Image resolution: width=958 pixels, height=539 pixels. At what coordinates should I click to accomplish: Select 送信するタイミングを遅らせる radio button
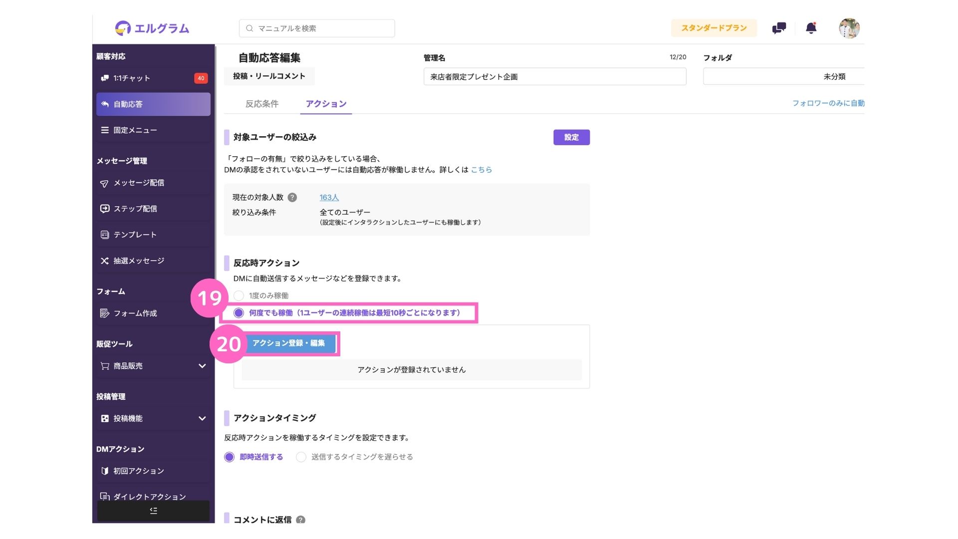(x=301, y=457)
